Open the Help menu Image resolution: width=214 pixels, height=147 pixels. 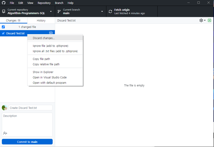click(70, 3)
